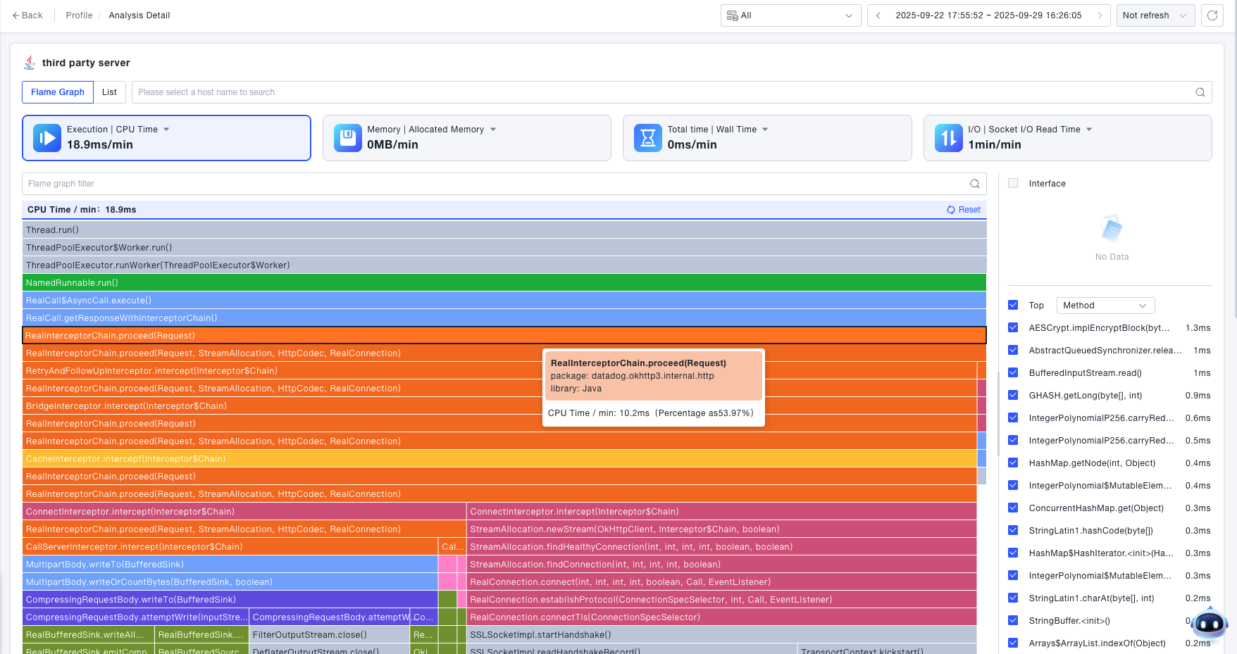Click the previous time range arrow
1237x654 pixels.
(x=878, y=15)
